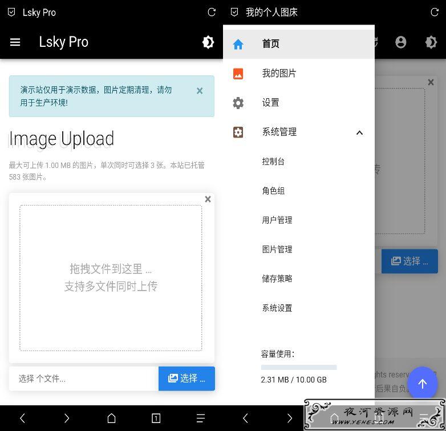The width and height of the screenshot is (446, 431).
Task: Close the dimmed upload card on right screen
Action: point(431,82)
